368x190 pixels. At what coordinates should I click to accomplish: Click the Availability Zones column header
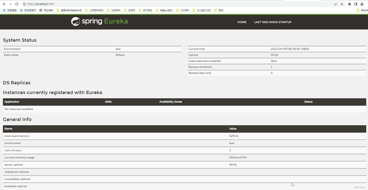pyautogui.click(x=171, y=102)
